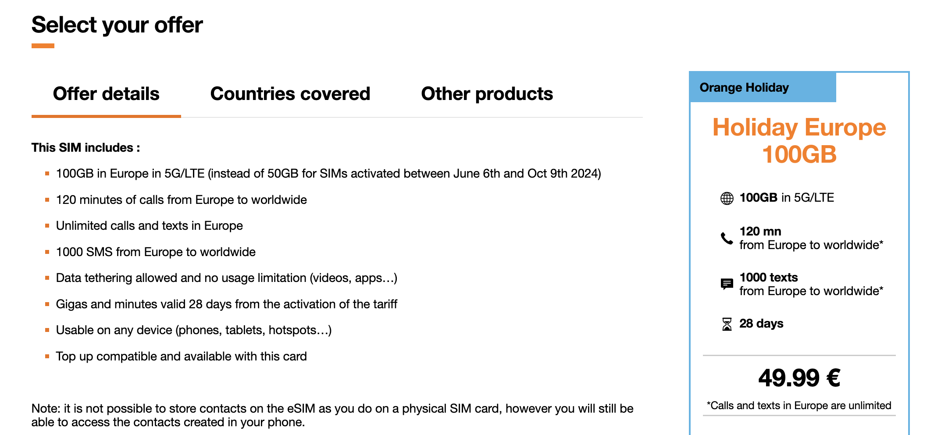This screenshot has height=435, width=934.
Task: Click the This SIM includes heading
Action: pyautogui.click(x=86, y=148)
